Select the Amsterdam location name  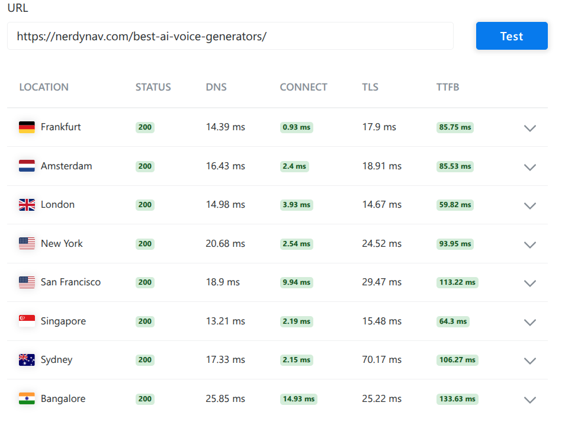[x=66, y=166]
